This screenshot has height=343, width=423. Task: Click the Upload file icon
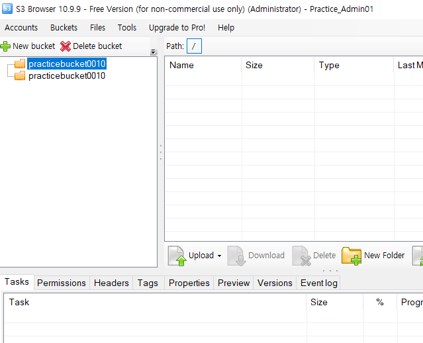click(177, 256)
